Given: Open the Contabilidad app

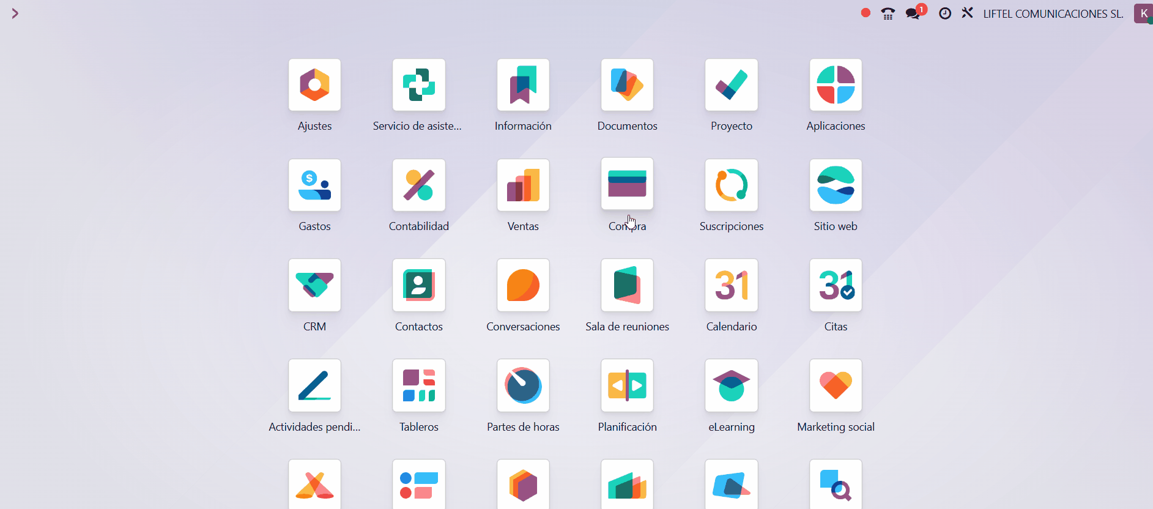Looking at the screenshot, I should coord(419,185).
